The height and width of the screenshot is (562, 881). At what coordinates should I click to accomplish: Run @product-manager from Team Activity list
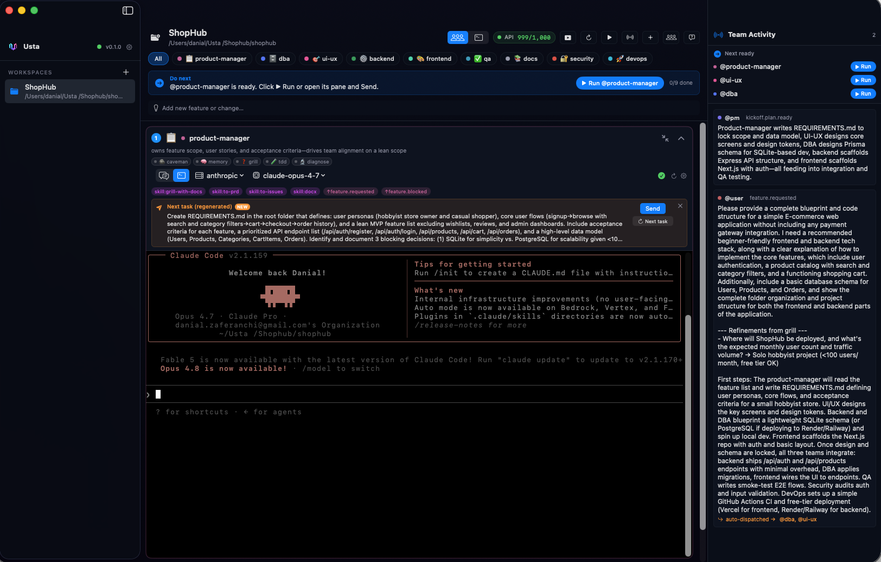pyautogui.click(x=863, y=67)
